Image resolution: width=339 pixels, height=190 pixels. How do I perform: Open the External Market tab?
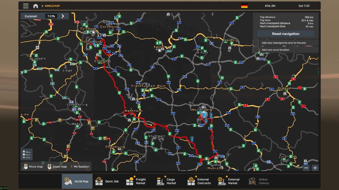coord(229,181)
